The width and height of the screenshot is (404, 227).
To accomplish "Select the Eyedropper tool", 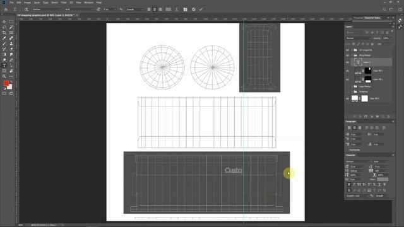I will pos(4,38).
